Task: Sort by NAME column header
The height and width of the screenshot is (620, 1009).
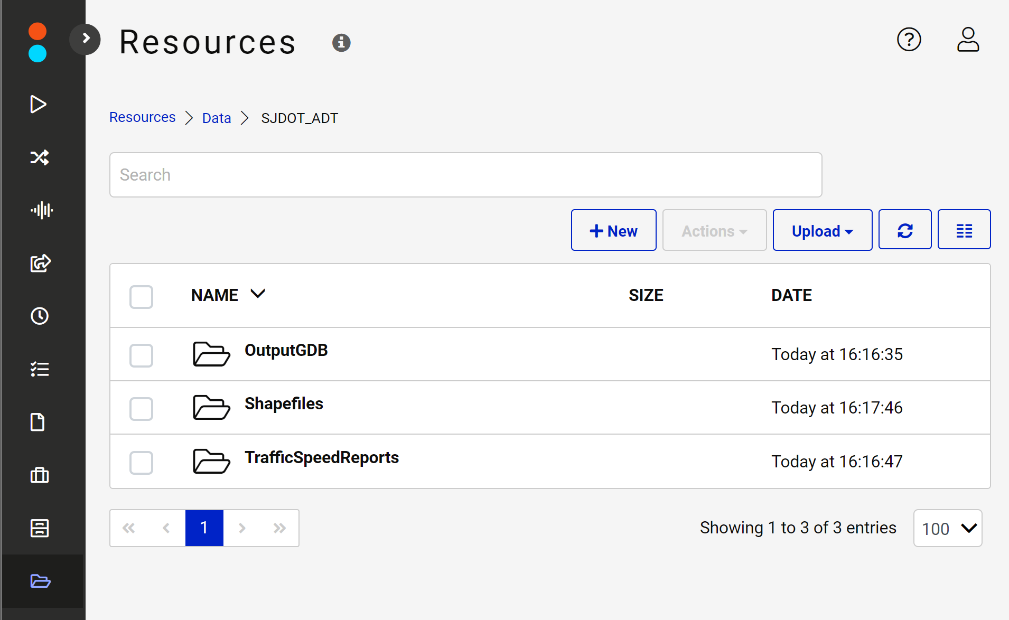Action: (214, 295)
